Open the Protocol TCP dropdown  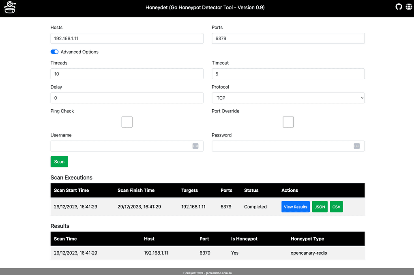(288, 98)
